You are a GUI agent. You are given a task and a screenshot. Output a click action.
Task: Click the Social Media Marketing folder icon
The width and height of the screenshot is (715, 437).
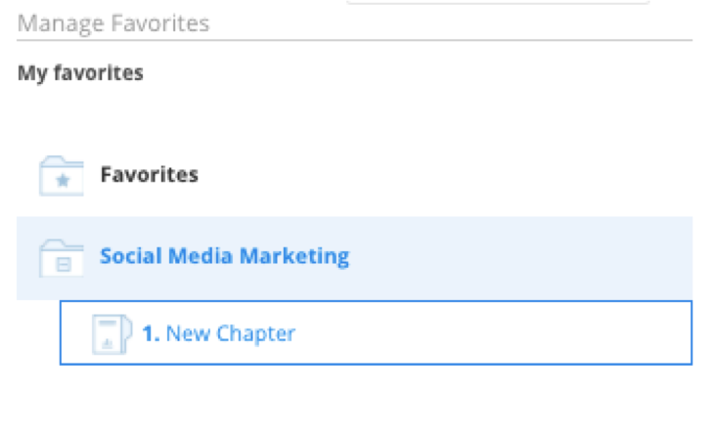tap(61, 258)
